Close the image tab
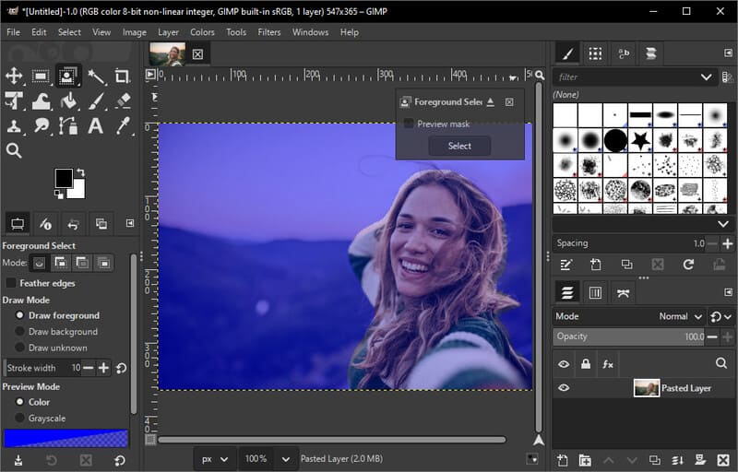 (197, 54)
